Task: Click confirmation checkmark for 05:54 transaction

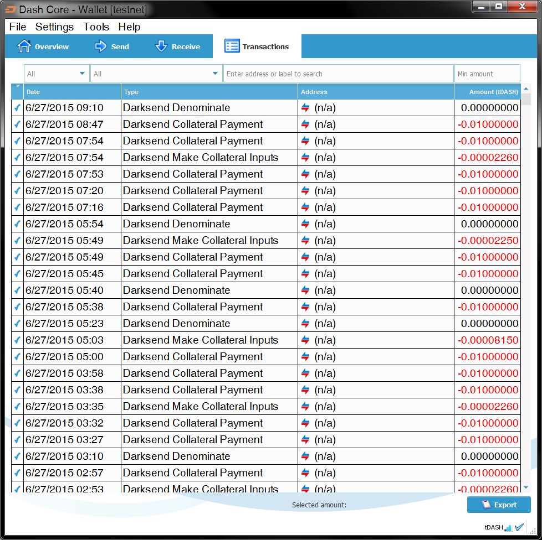Action: 17,224
